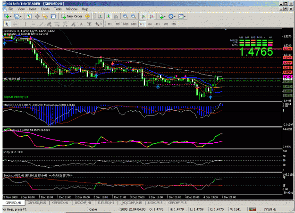Toggle the D1 timeframe button
The width and height of the screenshot is (295, 213).
coord(158,24)
